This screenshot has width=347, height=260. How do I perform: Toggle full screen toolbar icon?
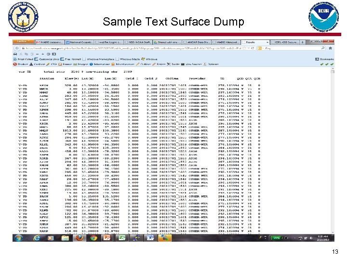54,54
